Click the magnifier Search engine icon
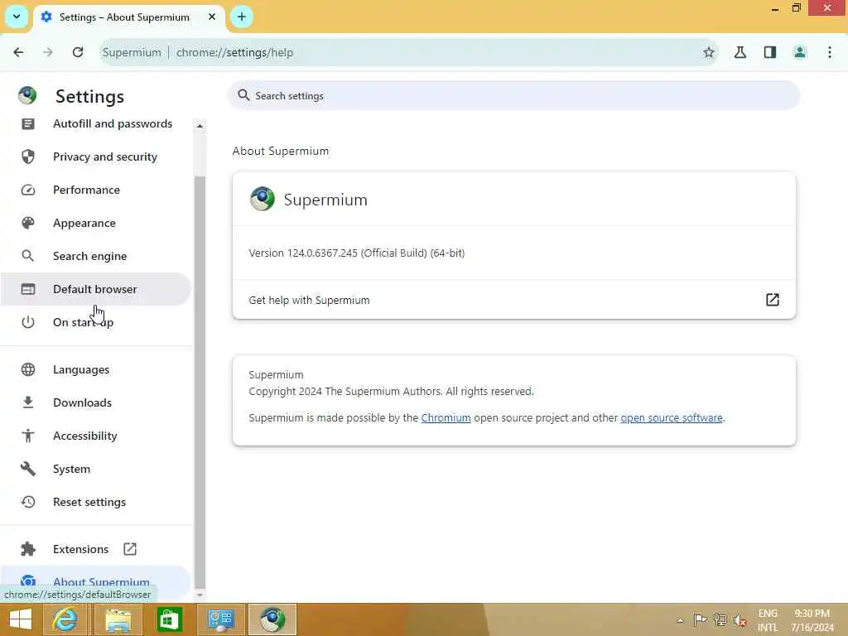The height and width of the screenshot is (636, 848). [28, 256]
